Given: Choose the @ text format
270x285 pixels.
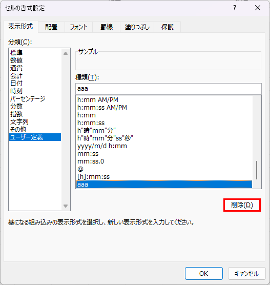Looking at the screenshot, I should (x=164, y=169).
